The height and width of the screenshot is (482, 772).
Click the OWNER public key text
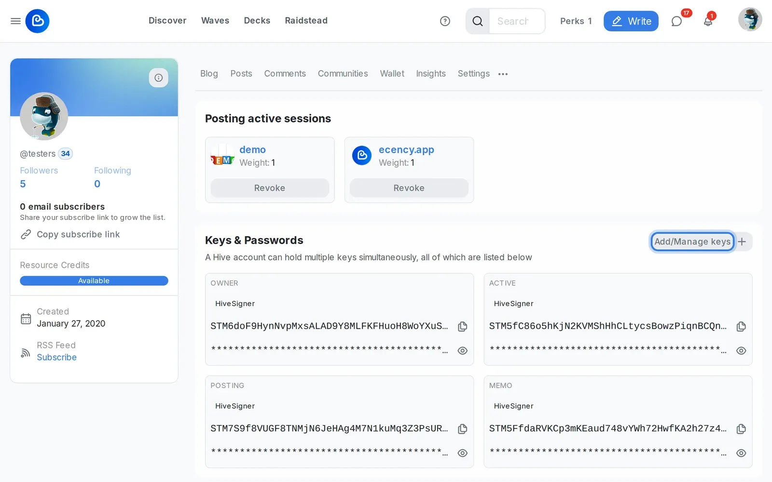click(330, 326)
